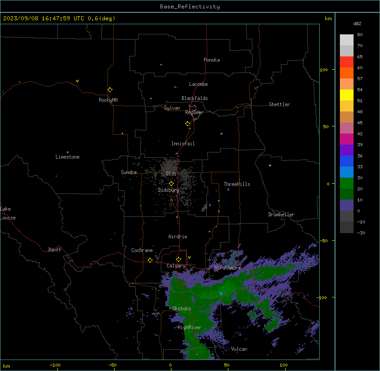Select the purple 39-36 dBZ legend swatch
Viewport: 380px width, 371px height.
(x=346, y=150)
